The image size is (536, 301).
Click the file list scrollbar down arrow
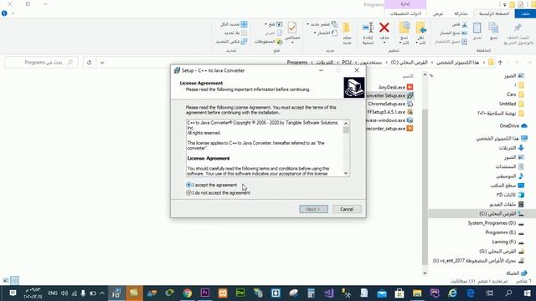click(x=425, y=273)
